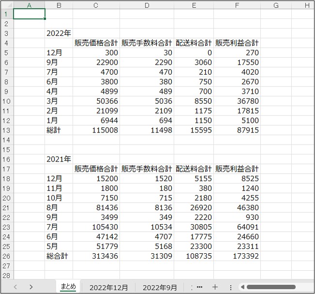Select column A header
The image size is (315, 294).
coord(29,5)
